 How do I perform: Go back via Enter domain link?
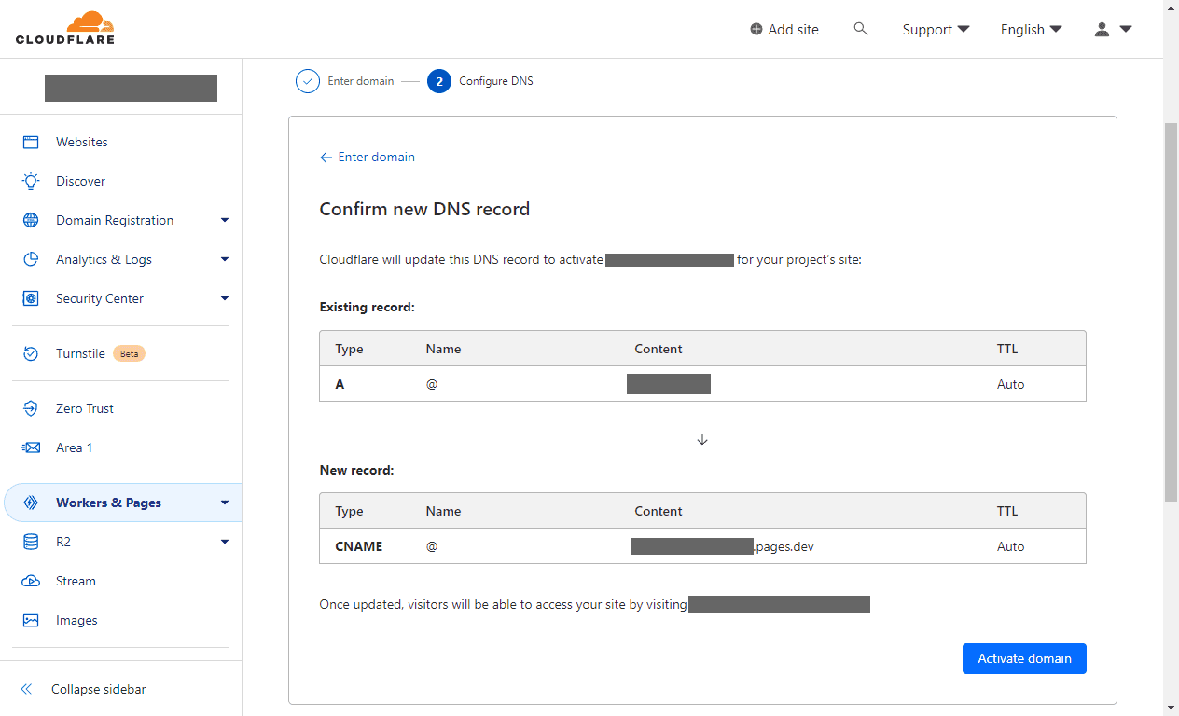coord(368,157)
